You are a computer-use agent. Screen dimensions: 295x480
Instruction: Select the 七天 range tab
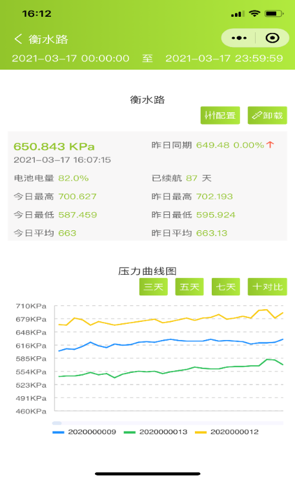point(226,287)
